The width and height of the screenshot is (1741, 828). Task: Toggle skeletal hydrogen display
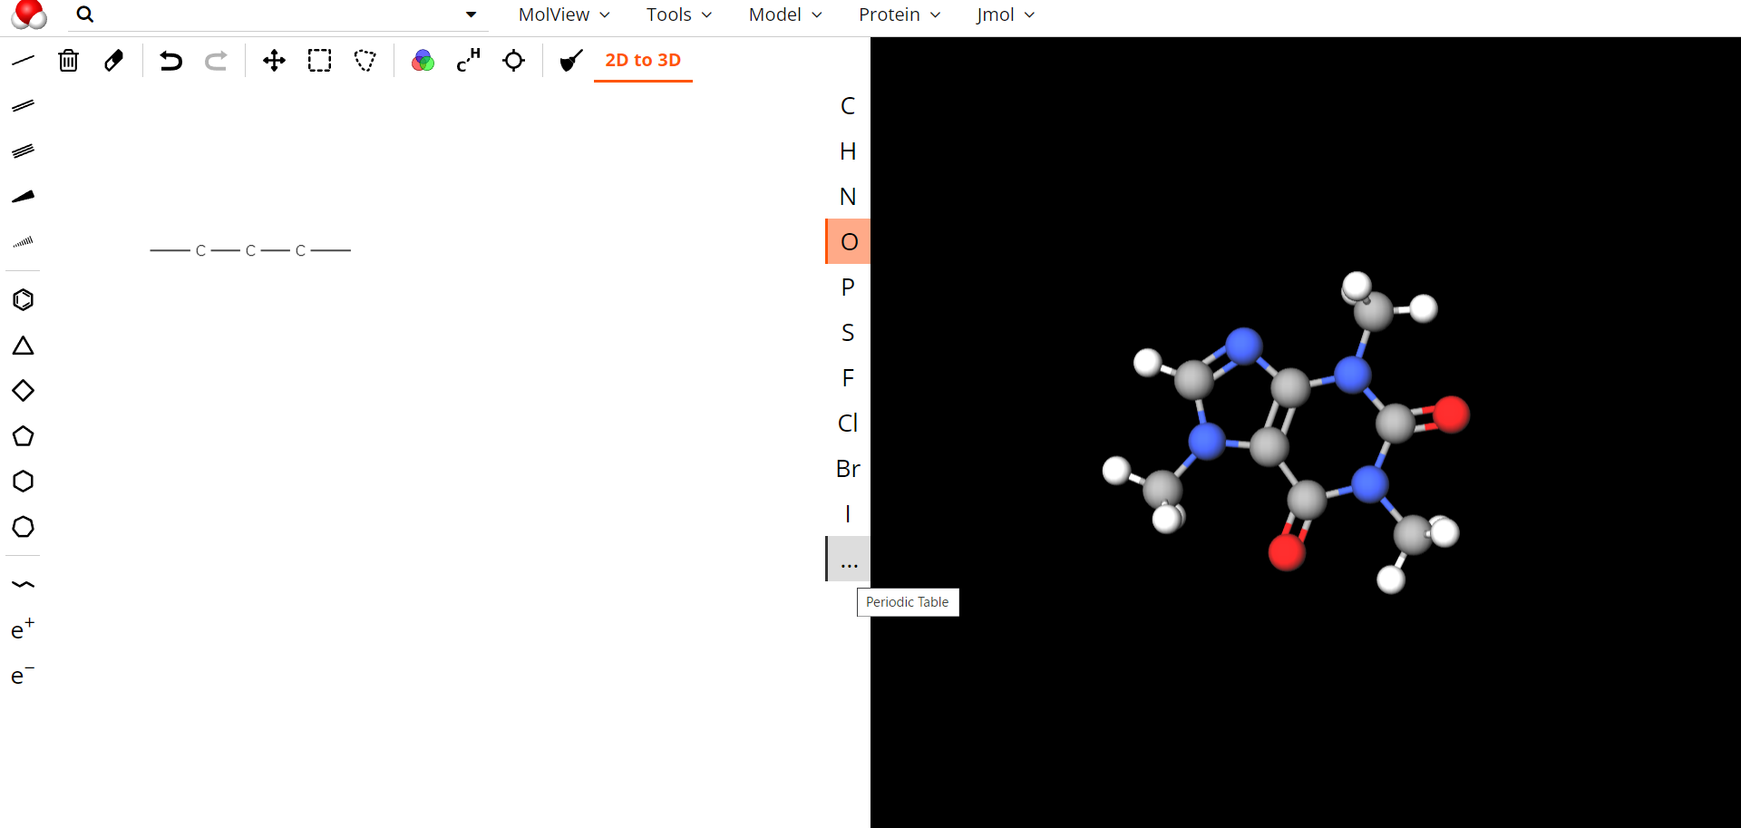(x=468, y=61)
